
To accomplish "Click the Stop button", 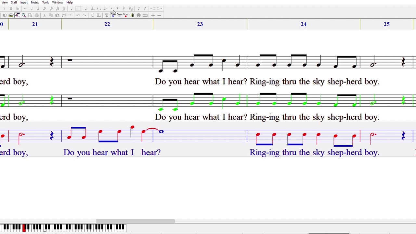I will click(125, 15).
